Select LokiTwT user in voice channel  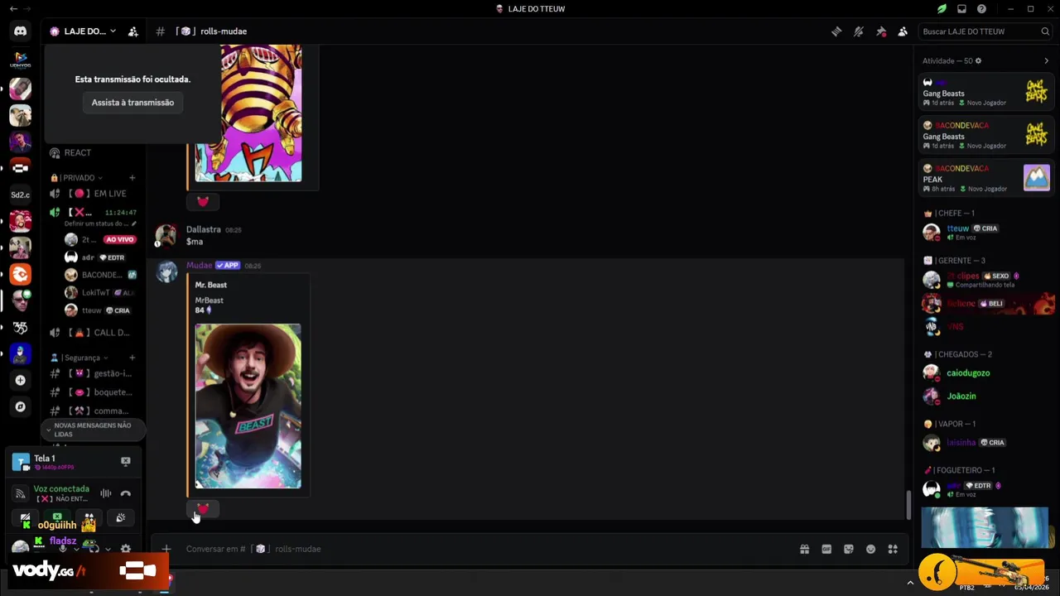point(99,293)
